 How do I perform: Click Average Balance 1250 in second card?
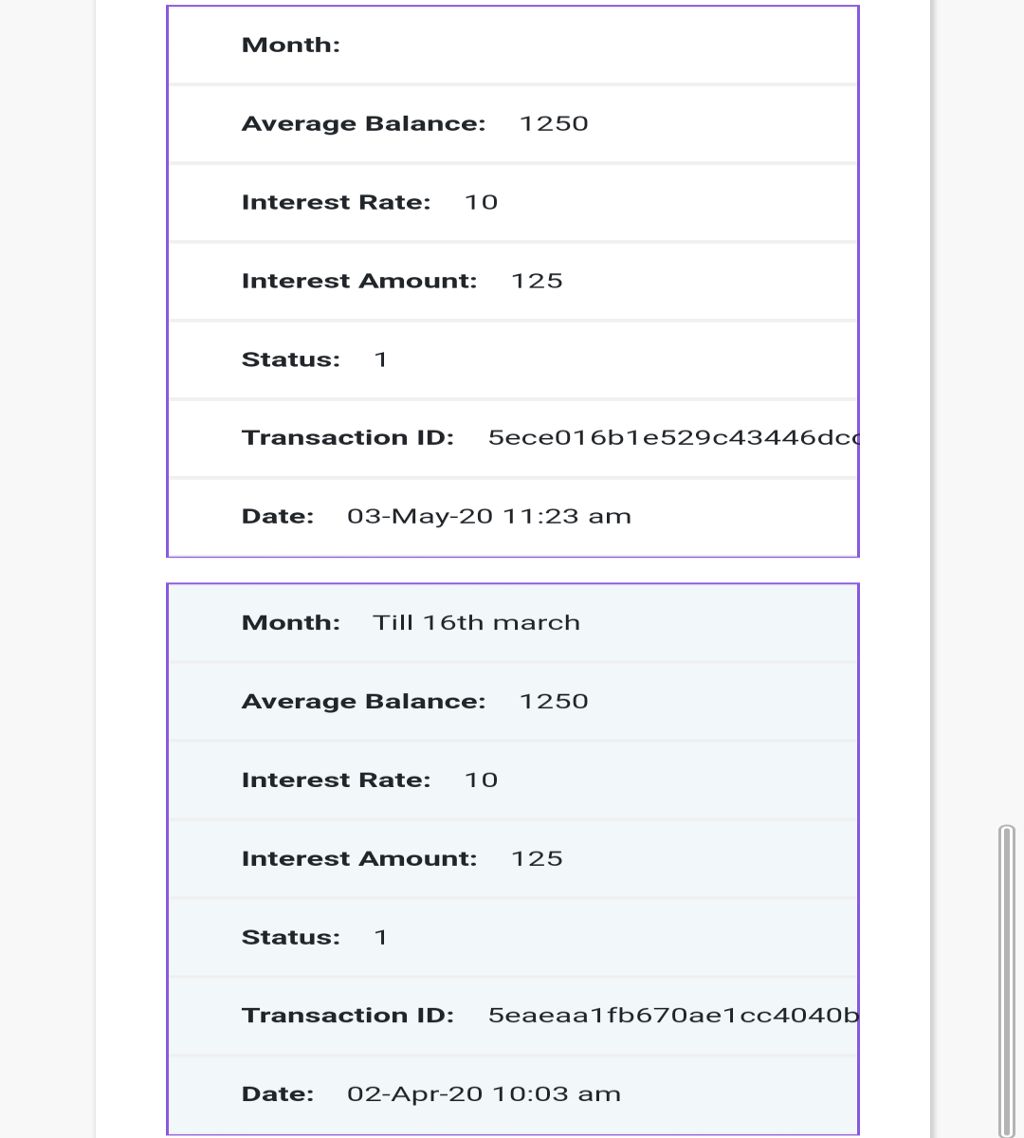[513, 702]
